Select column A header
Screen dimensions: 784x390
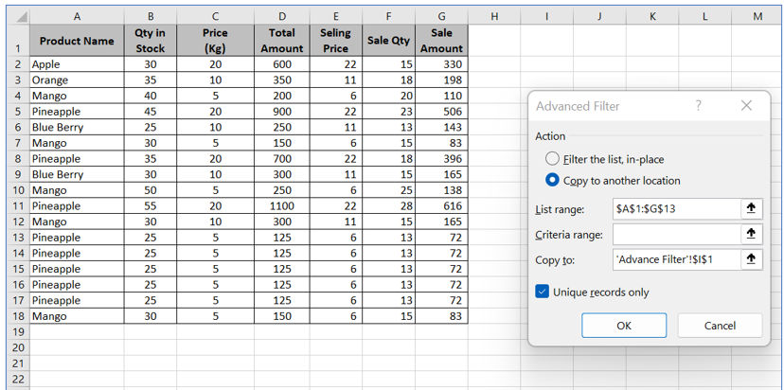tap(77, 16)
